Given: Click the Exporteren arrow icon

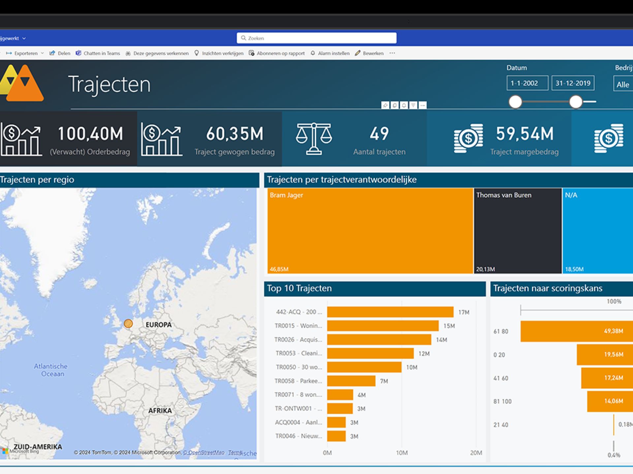Looking at the screenshot, I should [9, 53].
